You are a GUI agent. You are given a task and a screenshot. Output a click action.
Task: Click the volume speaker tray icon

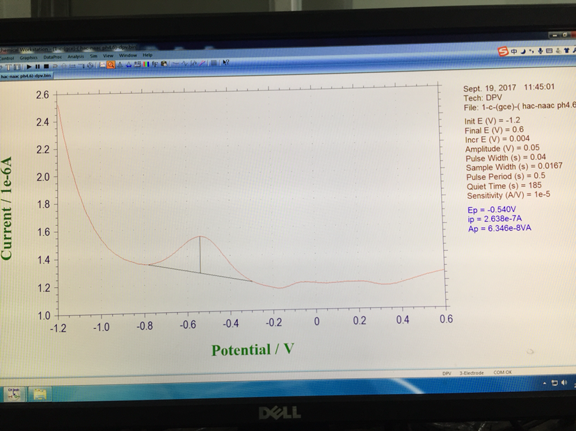[x=564, y=382]
